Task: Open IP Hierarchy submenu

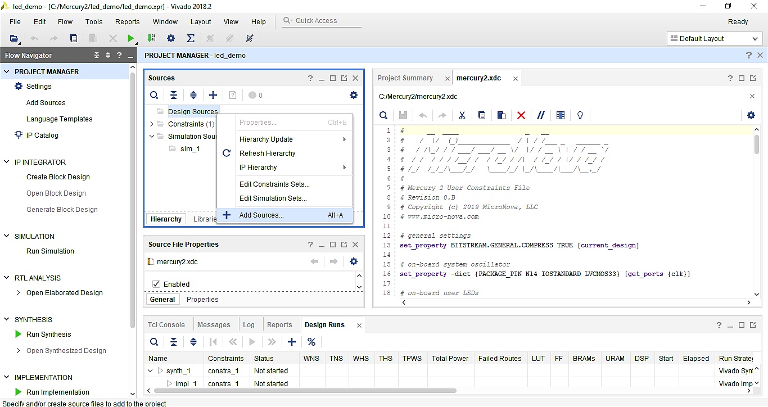Action: 284,167
